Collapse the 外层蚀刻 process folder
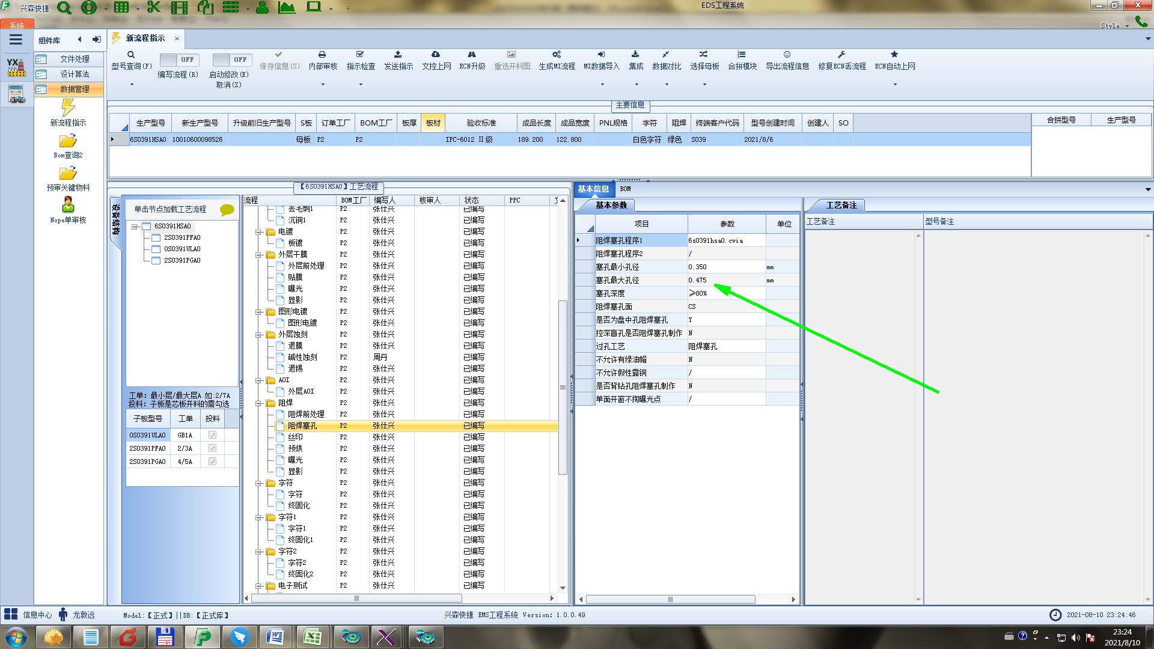Image resolution: width=1154 pixels, height=649 pixels. point(258,335)
